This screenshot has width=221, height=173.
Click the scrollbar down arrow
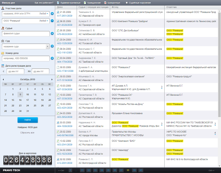click(219, 166)
